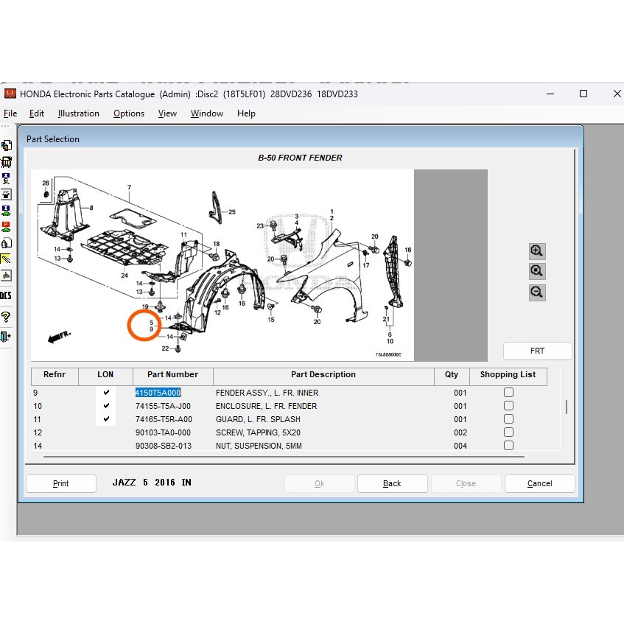
Task: Open the Illustration menu
Action: (x=79, y=113)
